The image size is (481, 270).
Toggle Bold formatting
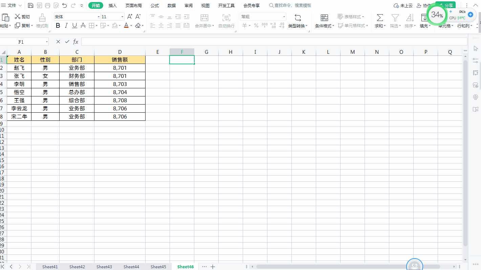pos(58,25)
